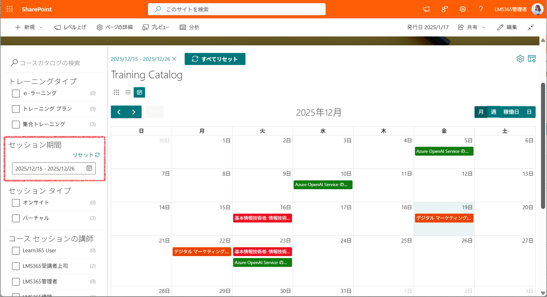The image size is (547, 297).
Task: Click the 発行日 2025/1/17 text
Action: pos(428,27)
